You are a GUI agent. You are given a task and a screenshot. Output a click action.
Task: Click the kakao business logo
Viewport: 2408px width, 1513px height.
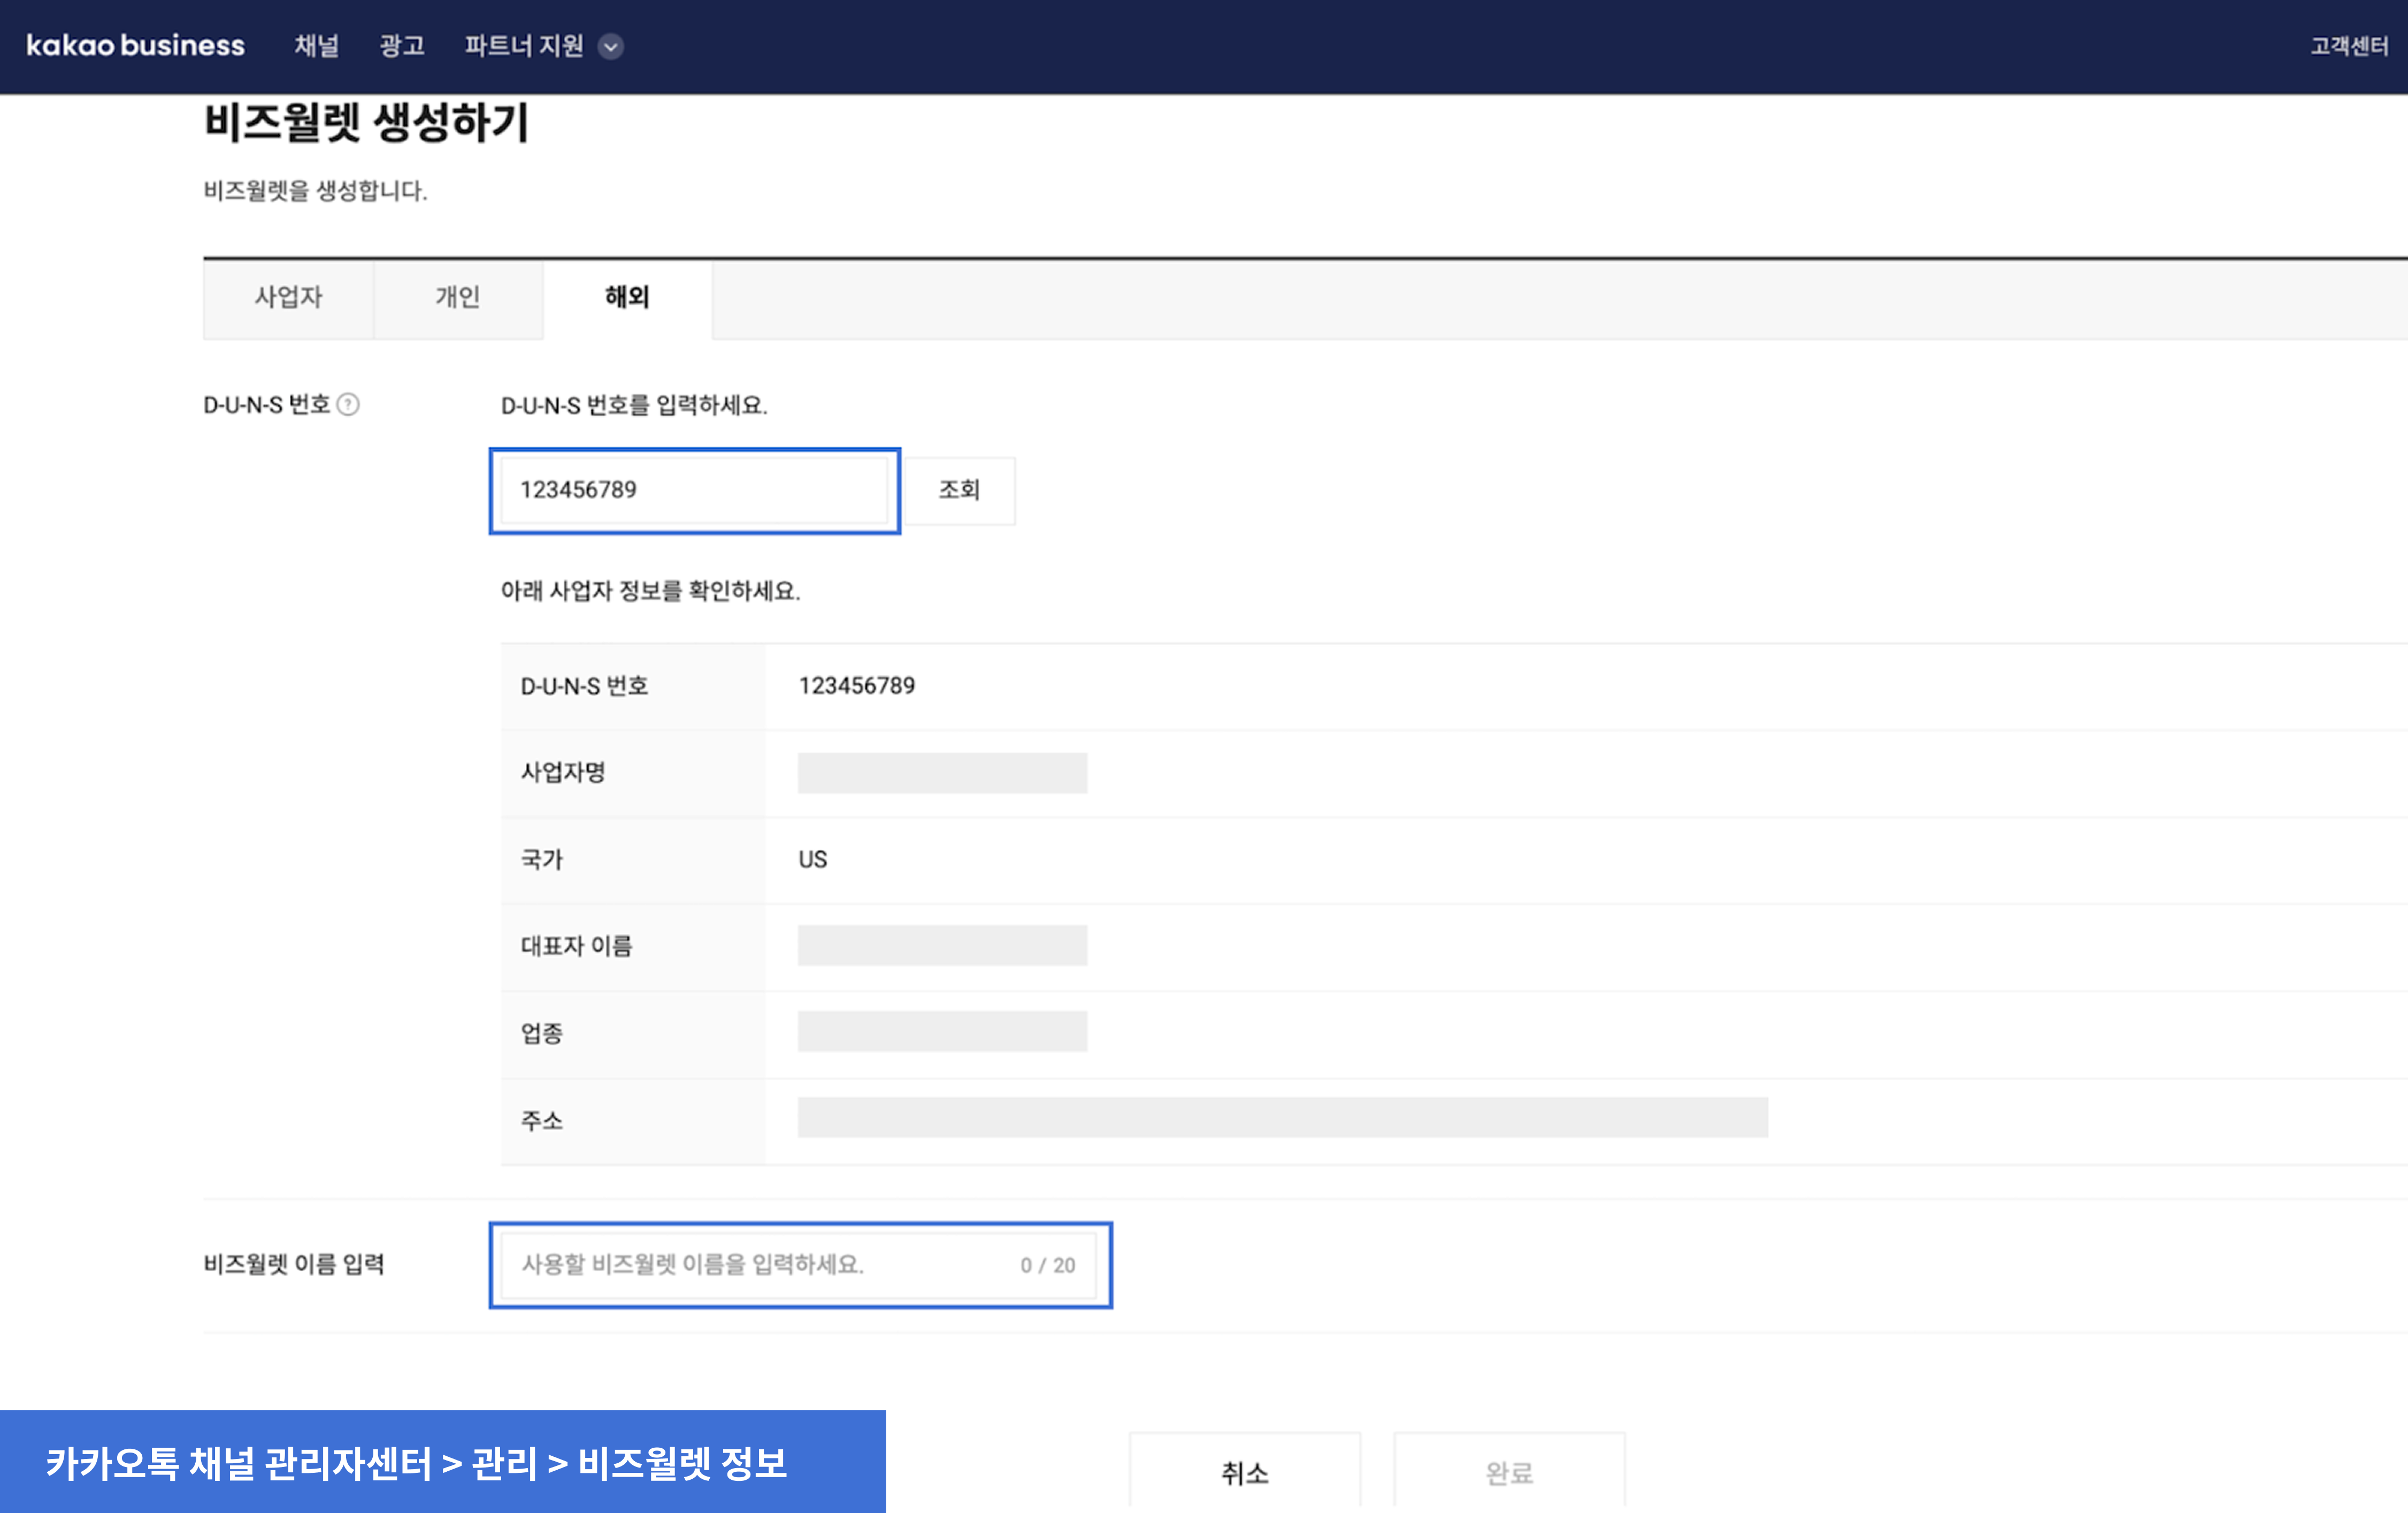(135, 46)
